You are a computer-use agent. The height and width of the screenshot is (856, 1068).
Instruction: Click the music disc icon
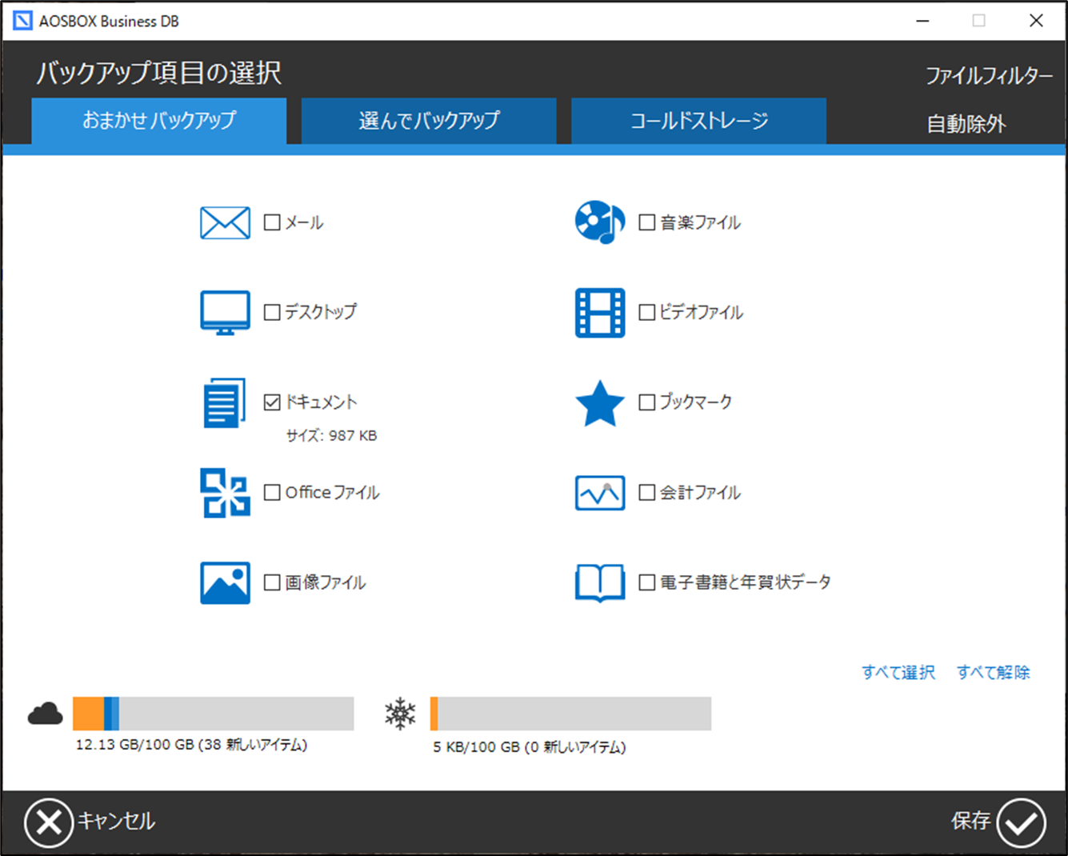tap(600, 222)
